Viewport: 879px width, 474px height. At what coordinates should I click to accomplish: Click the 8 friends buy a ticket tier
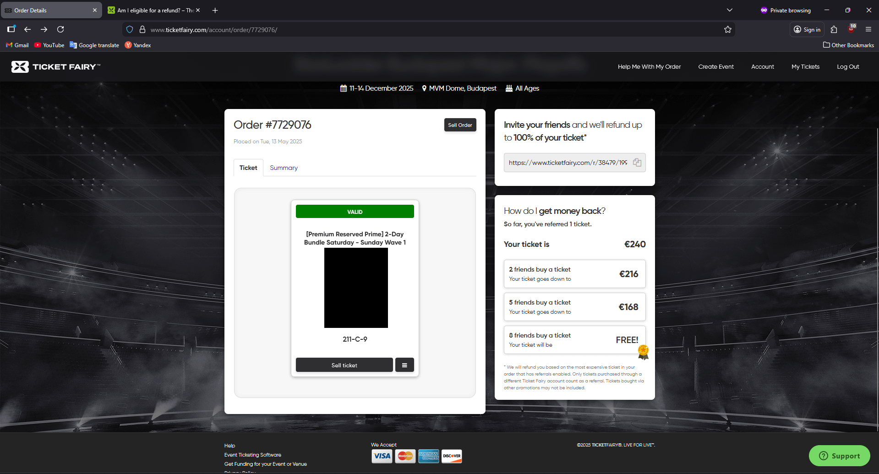point(574,340)
